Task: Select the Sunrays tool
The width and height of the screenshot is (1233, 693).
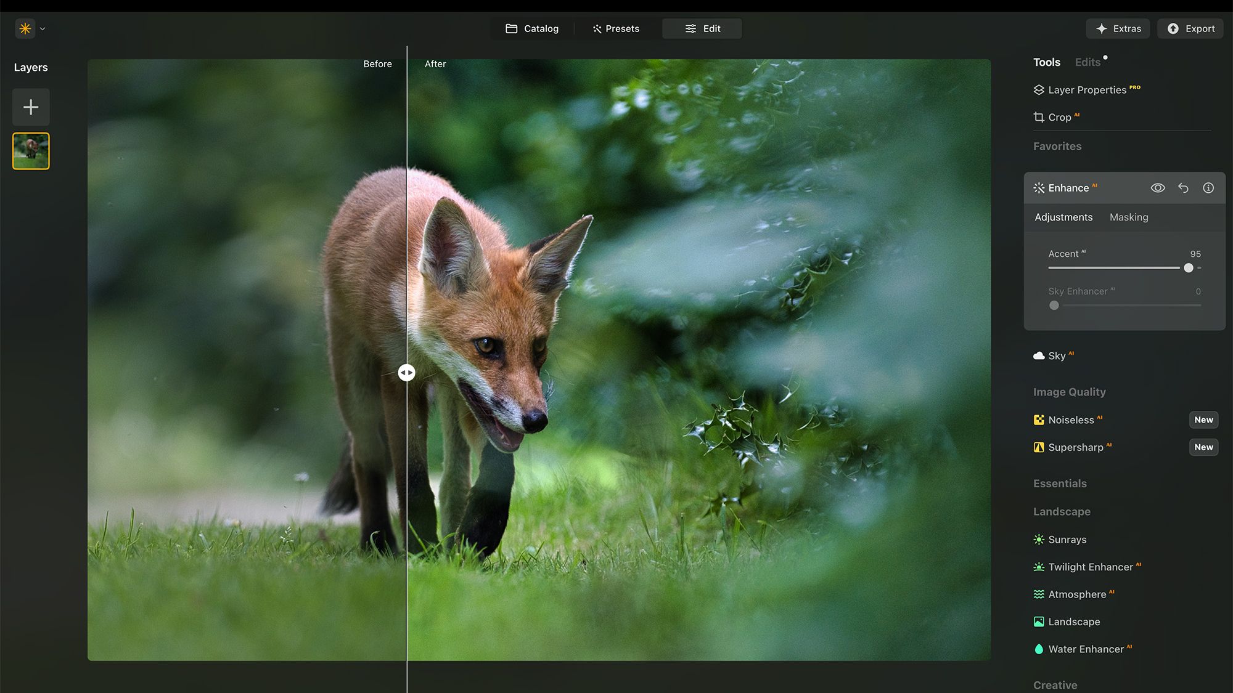Action: tap(1067, 540)
